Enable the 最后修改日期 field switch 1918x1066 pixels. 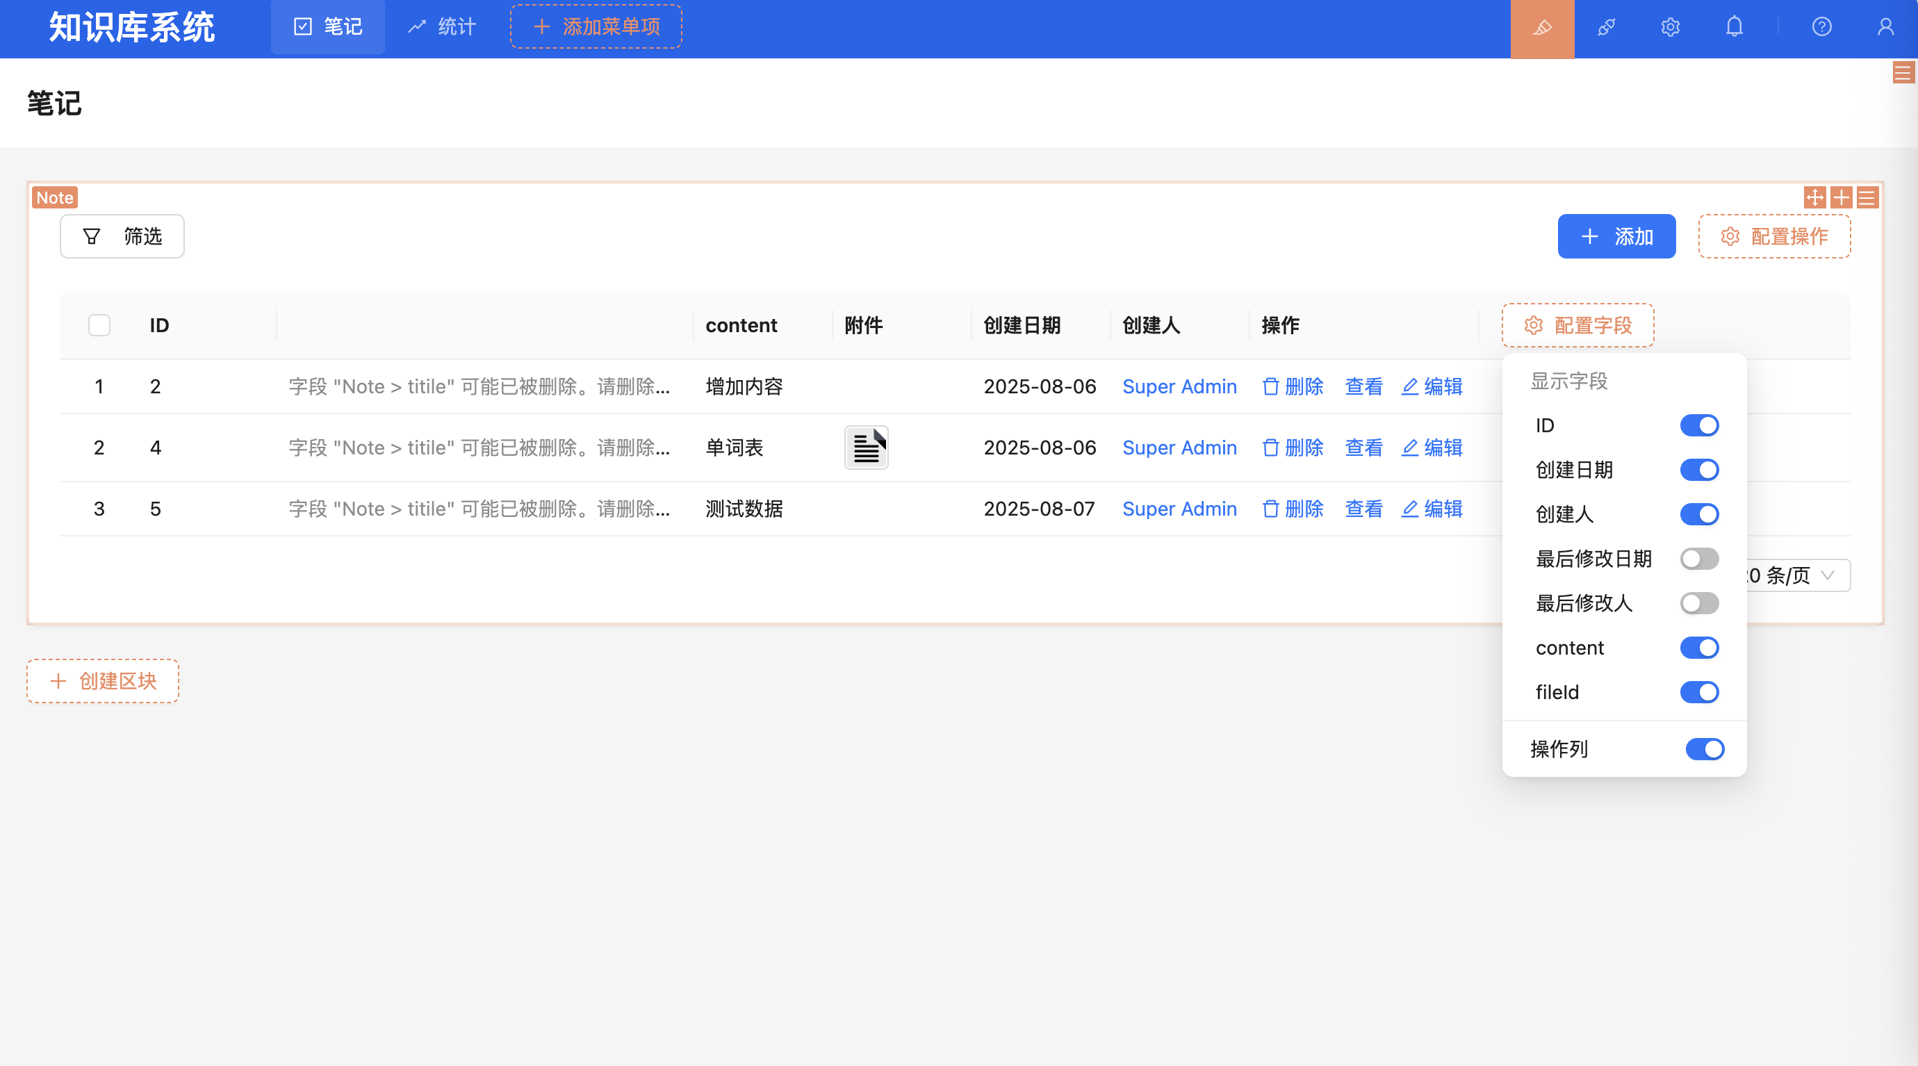tap(1699, 558)
